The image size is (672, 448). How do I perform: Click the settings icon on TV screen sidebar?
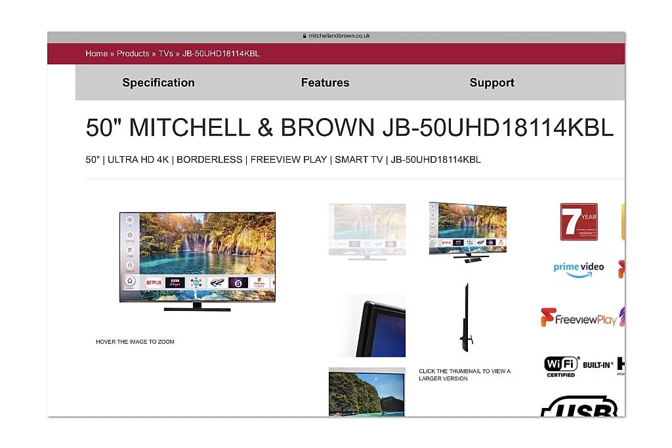click(130, 235)
